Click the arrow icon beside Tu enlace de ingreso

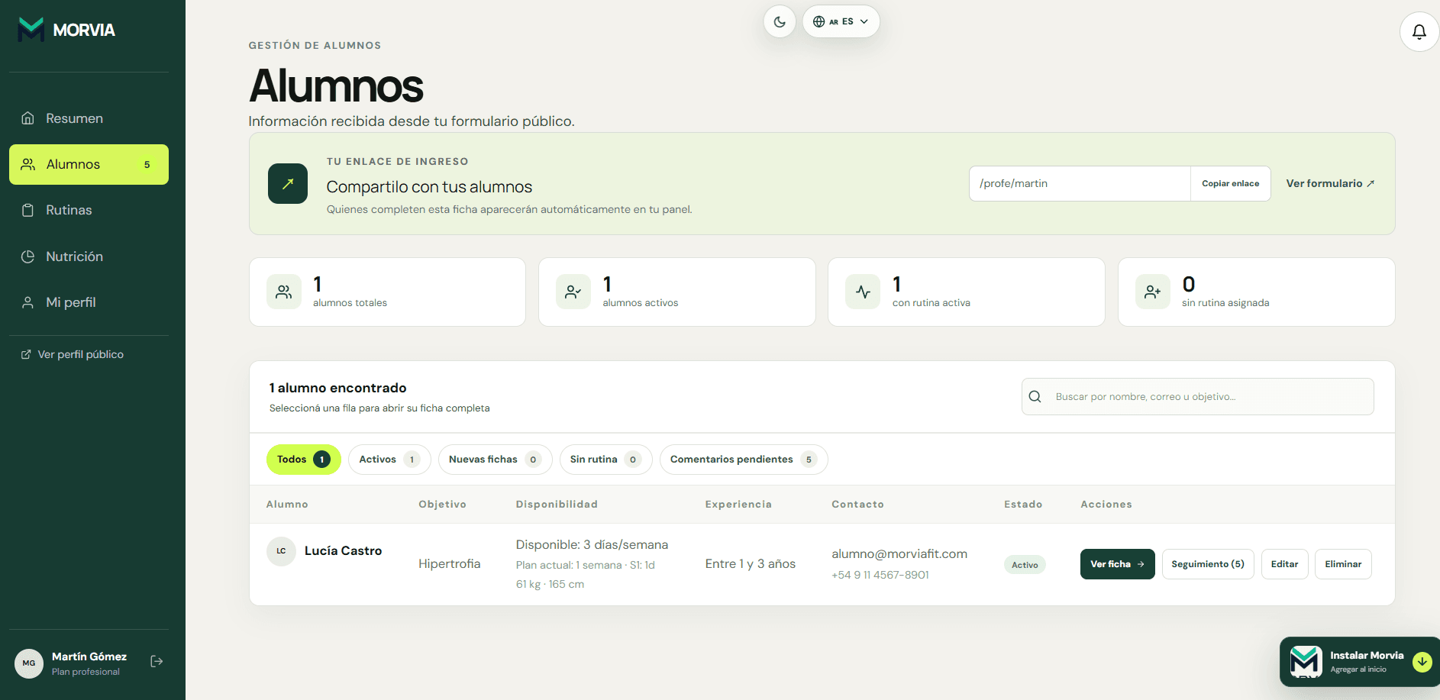click(288, 183)
